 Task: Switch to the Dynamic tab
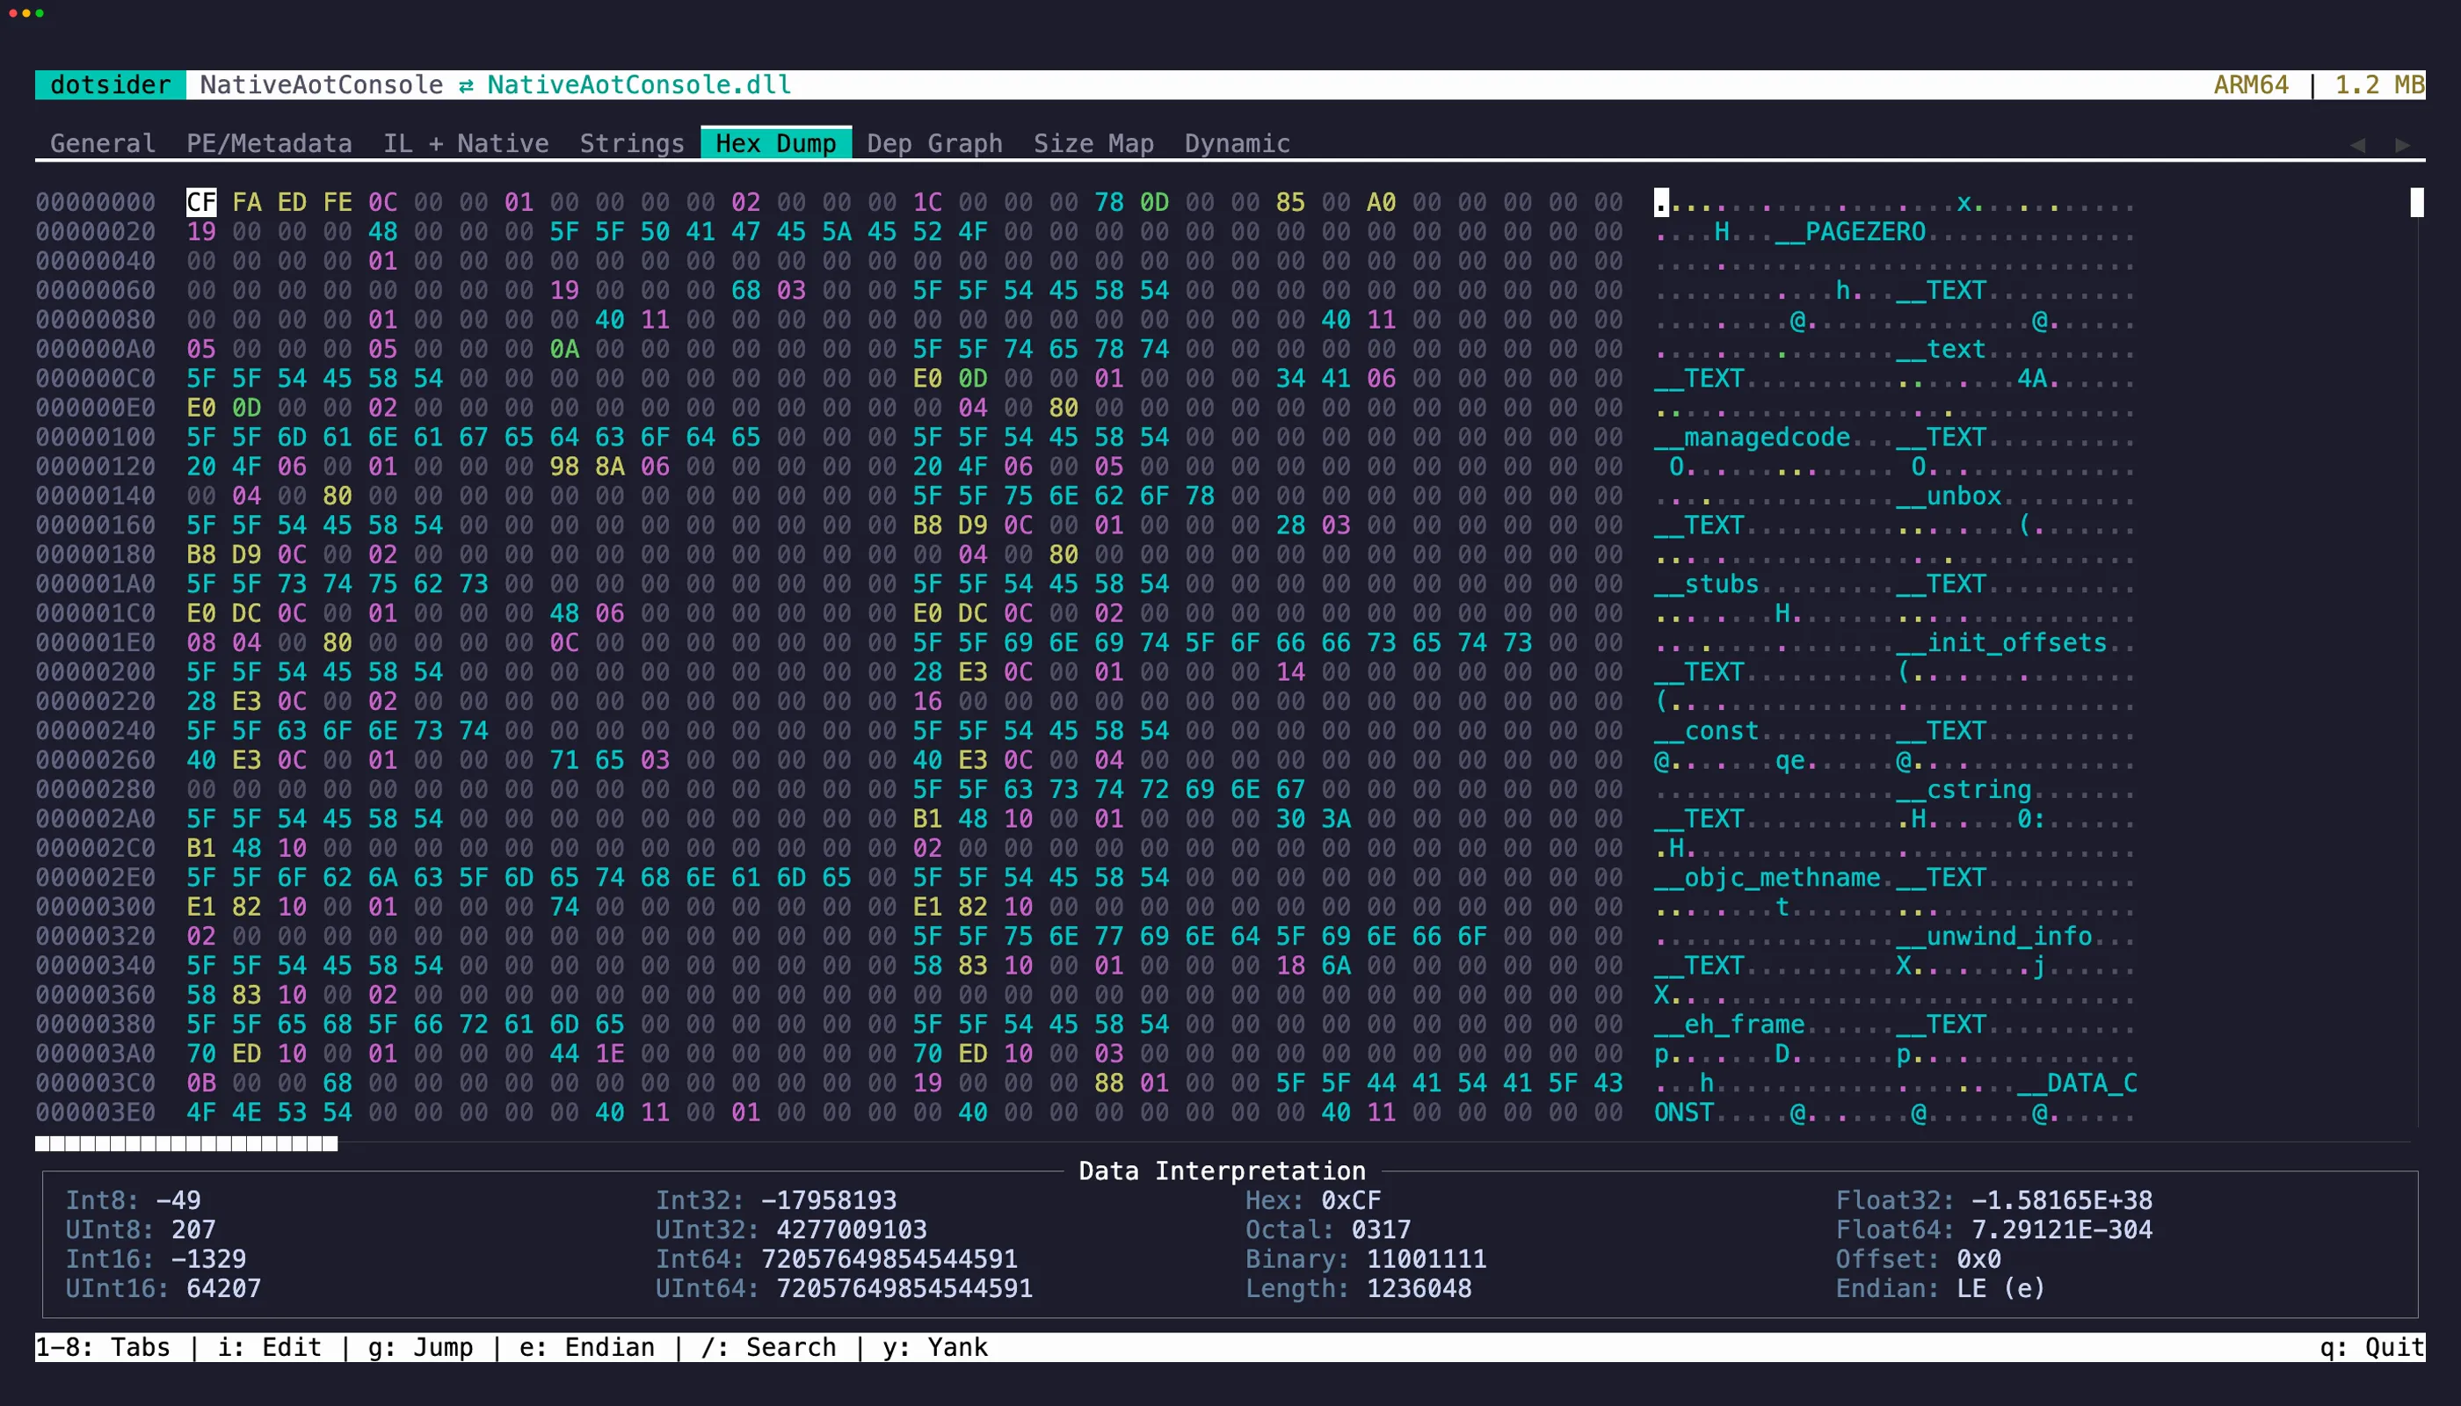[1238, 143]
